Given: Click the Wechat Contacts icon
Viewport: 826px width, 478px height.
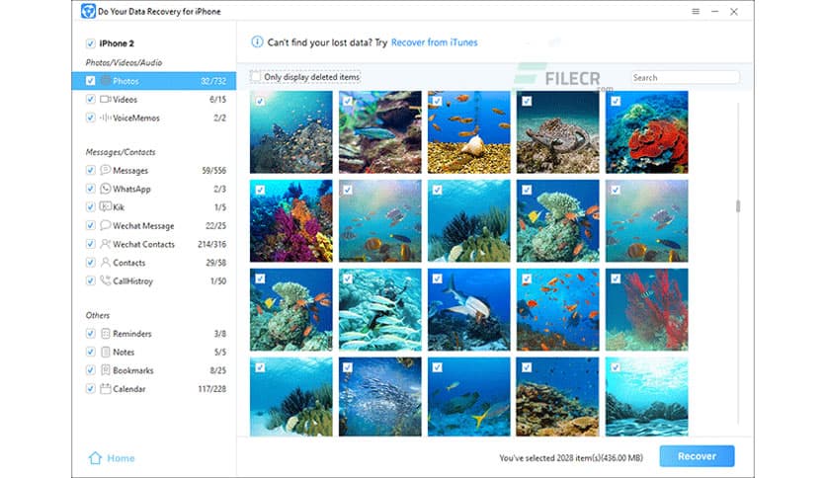Looking at the screenshot, I should tap(106, 244).
